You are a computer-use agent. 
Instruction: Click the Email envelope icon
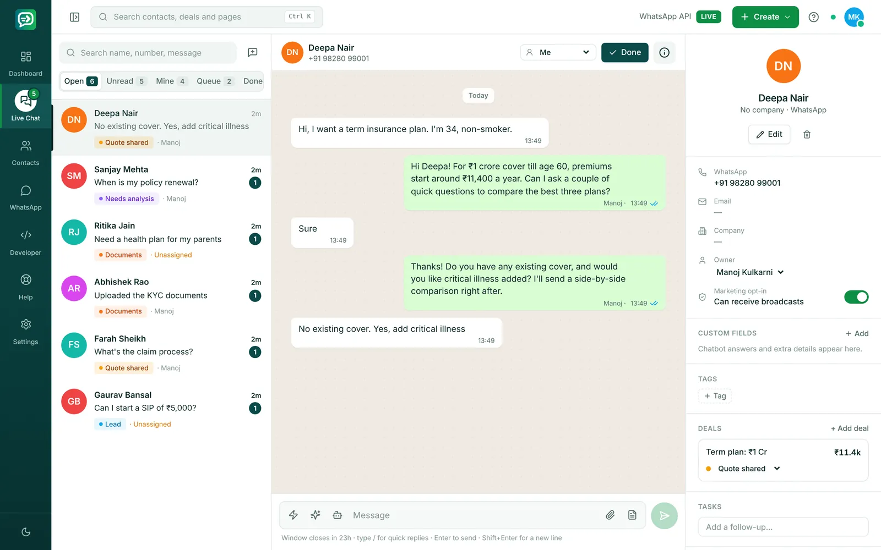pos(702,201)
